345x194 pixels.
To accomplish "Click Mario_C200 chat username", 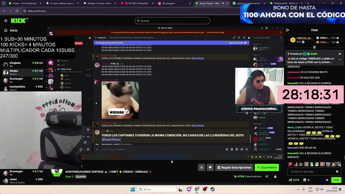I will 294,127.
